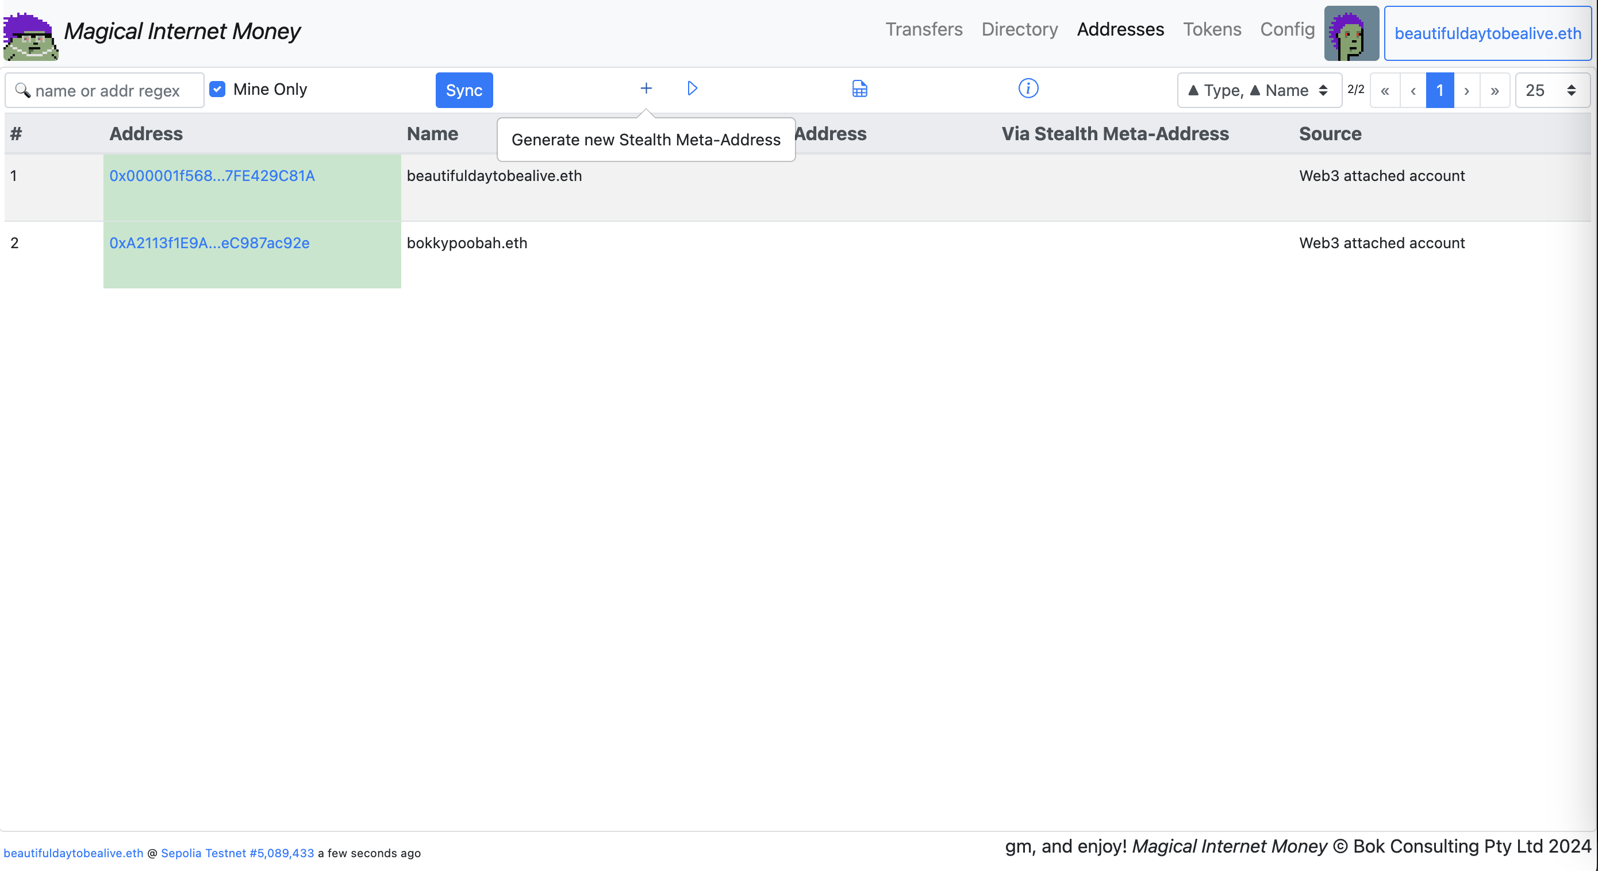Viewport: 1598px width, 871px height.
Task: Click the play triangle icon in toolbar
Action: 692,88
